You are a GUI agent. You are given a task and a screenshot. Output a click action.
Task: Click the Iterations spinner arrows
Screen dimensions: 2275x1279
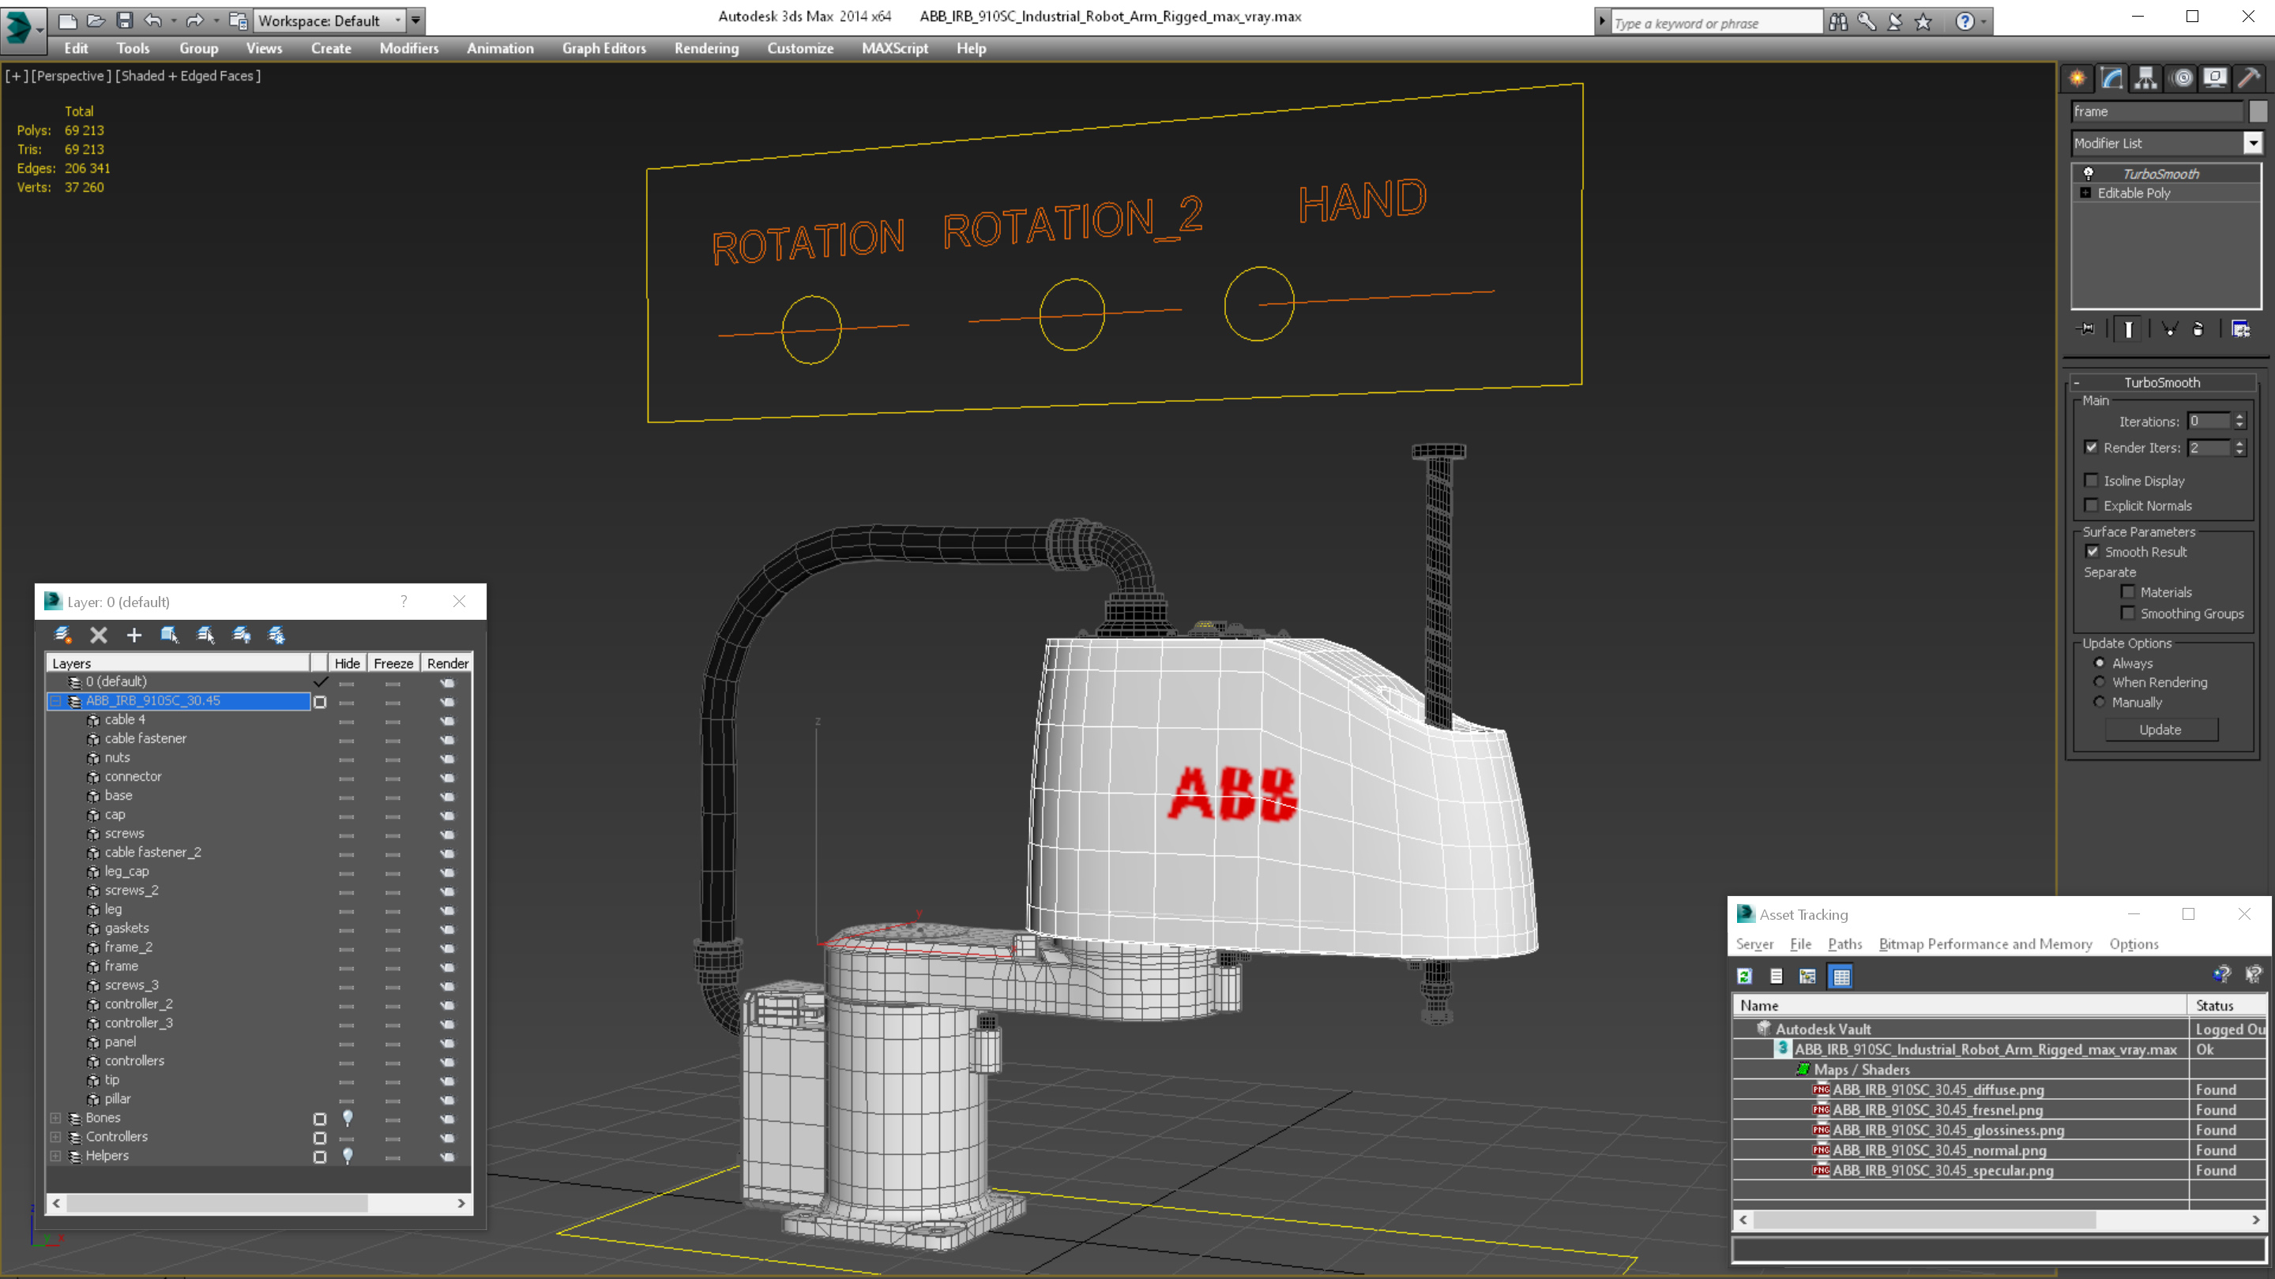[2239, 421]
